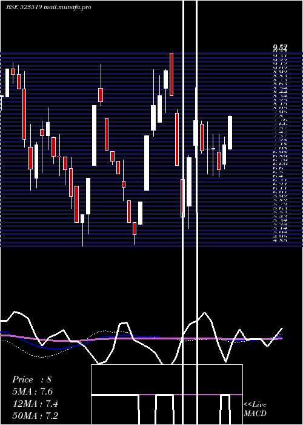
Task: Click the last white candlestick on the chart
Action: (x=230, y=132)
